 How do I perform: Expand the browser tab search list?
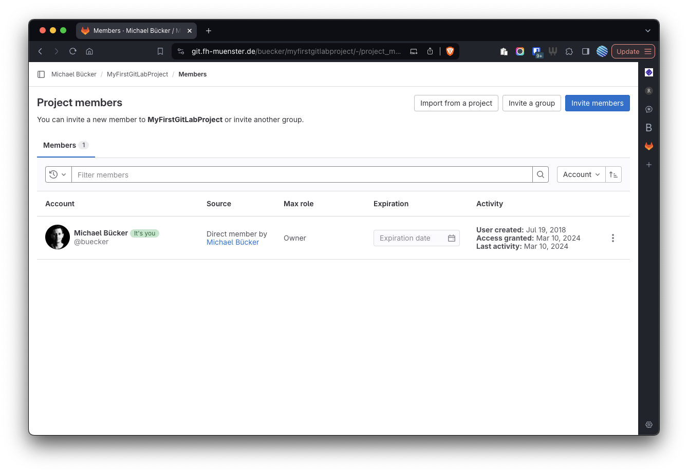(x=648, y=31)
